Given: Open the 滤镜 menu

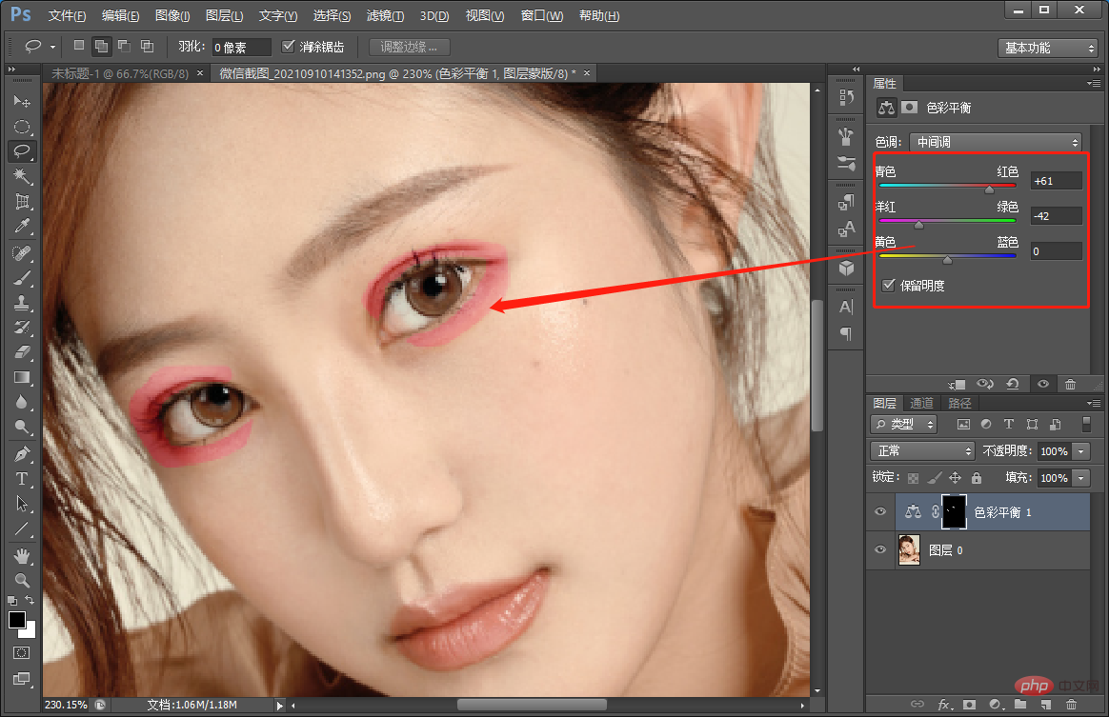Looking at the screenshot, I should 384,15.
